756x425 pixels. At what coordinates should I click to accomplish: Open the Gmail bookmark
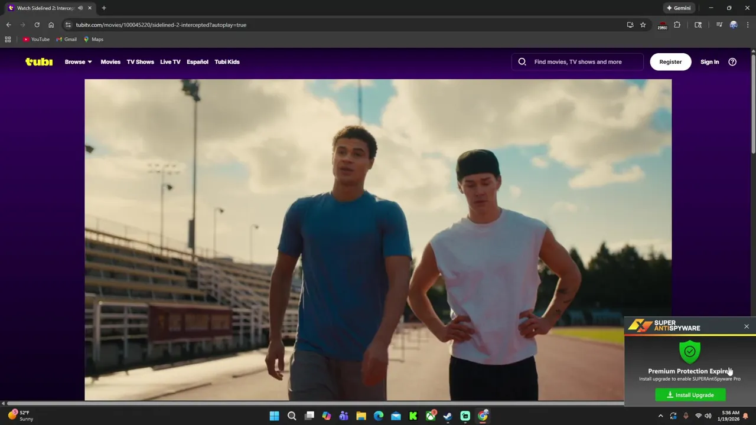click(x=66, y=39)
